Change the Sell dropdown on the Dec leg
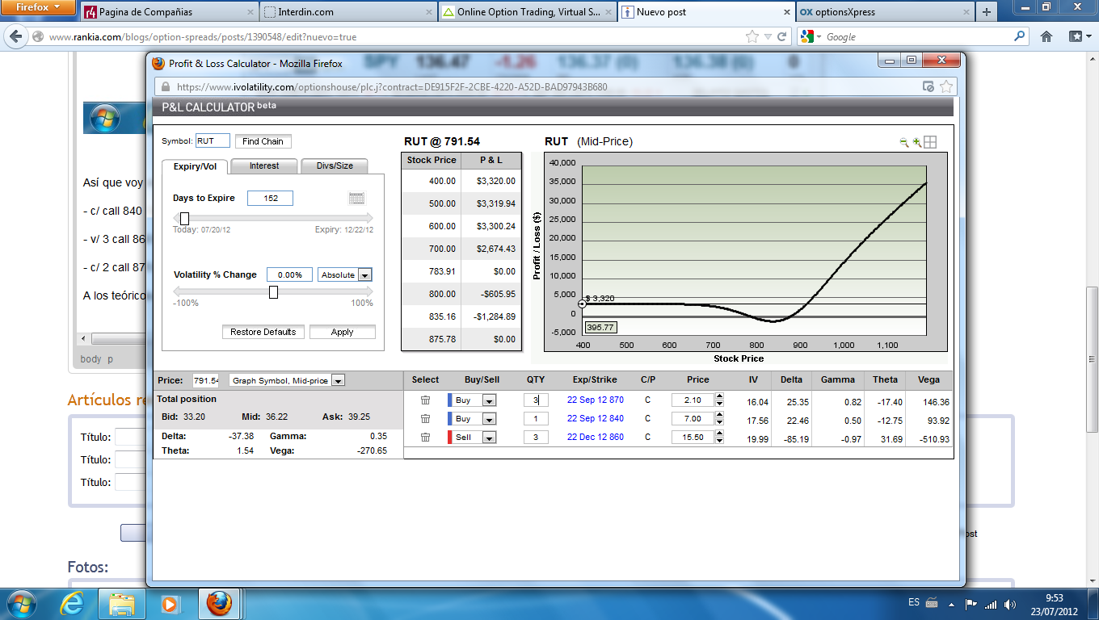1099x620 pixels. [x=489, y=438]
